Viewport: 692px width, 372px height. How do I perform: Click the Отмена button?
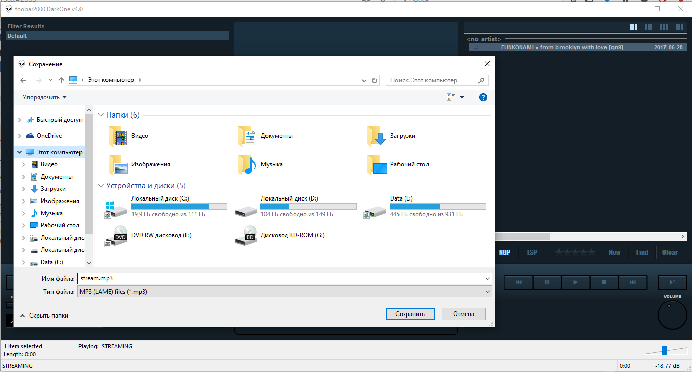pyautogui.click(x=463, y=314)
